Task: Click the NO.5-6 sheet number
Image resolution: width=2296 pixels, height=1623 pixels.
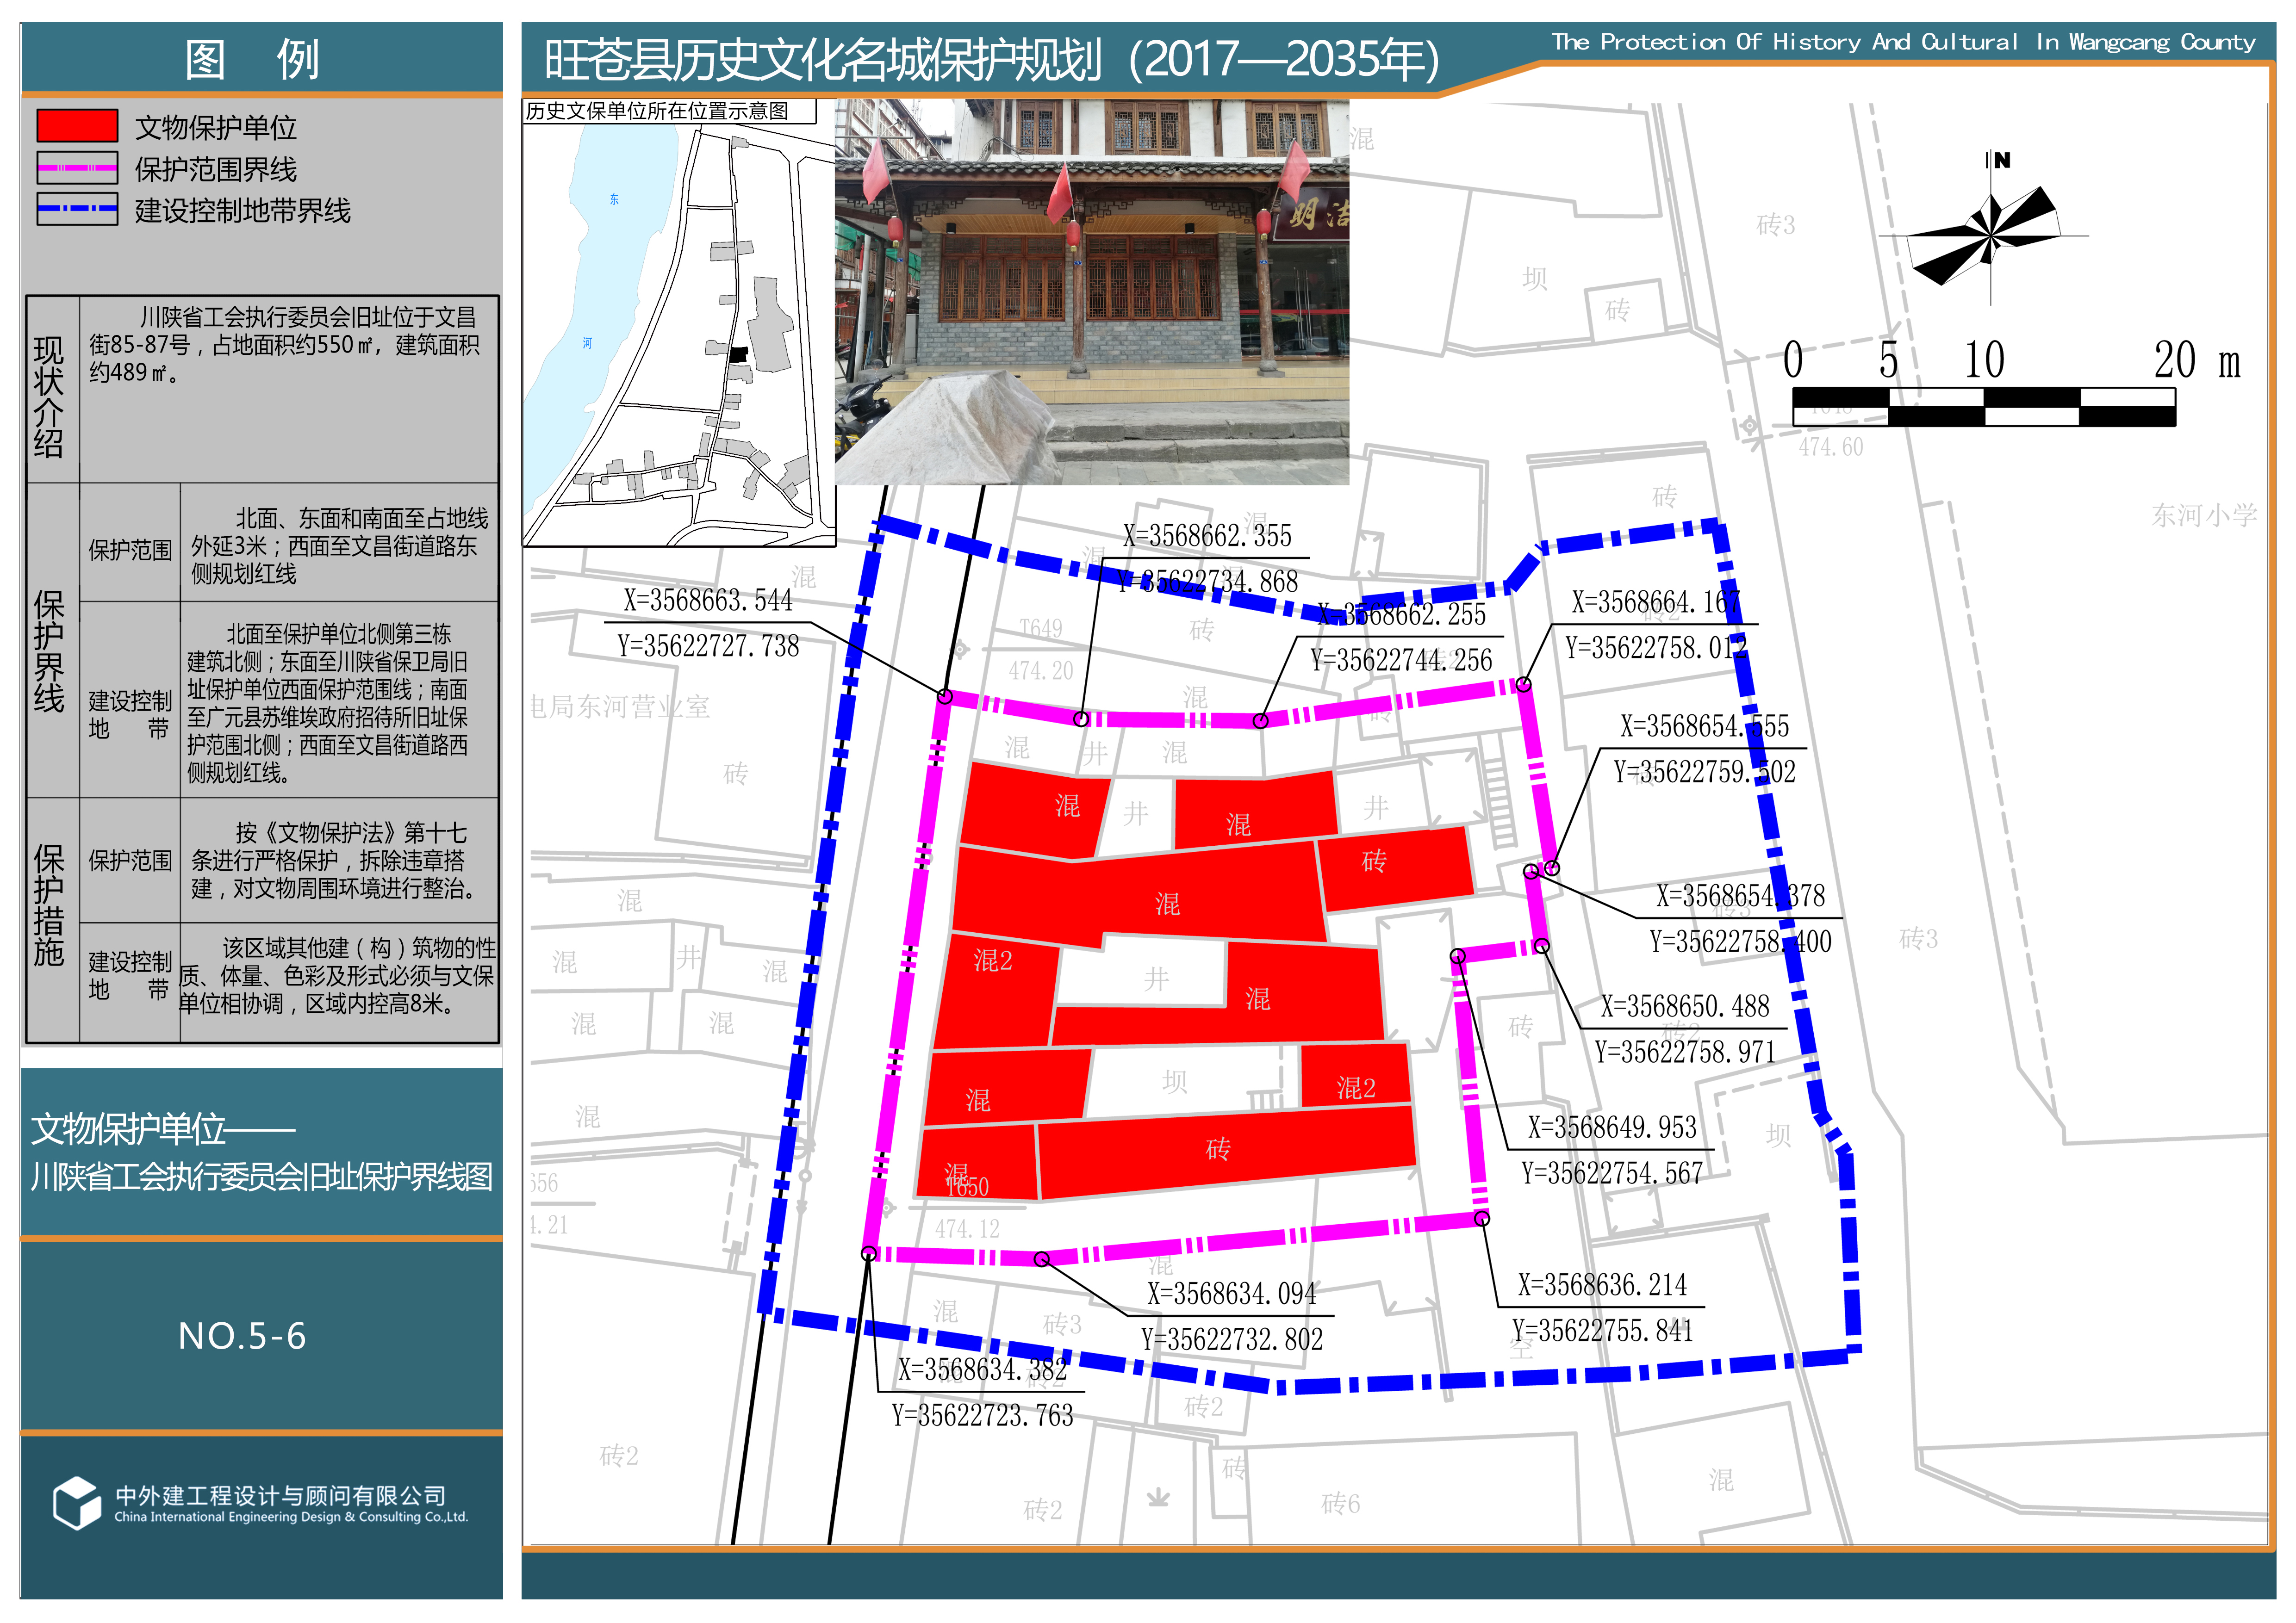Action: tap(242, 1336)
